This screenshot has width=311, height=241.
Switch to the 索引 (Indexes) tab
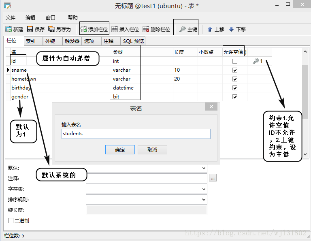pos(33,41)
